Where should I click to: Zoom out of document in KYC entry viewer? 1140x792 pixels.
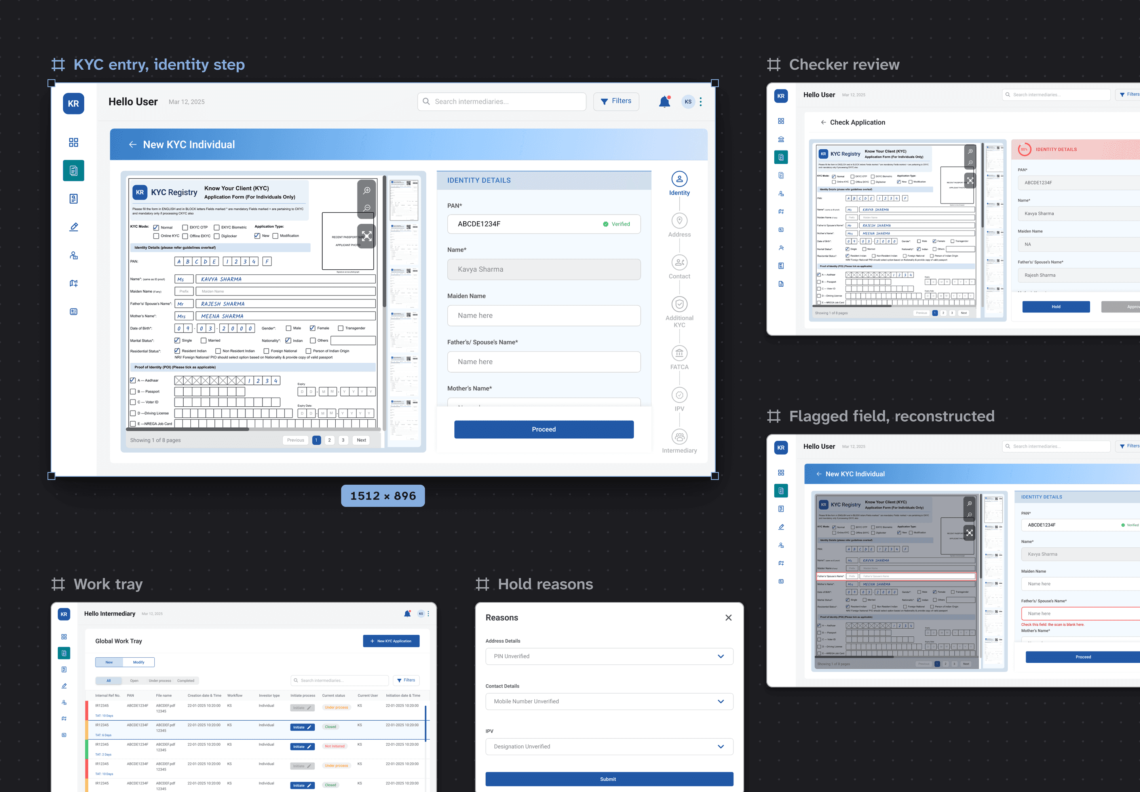(367, 208)
